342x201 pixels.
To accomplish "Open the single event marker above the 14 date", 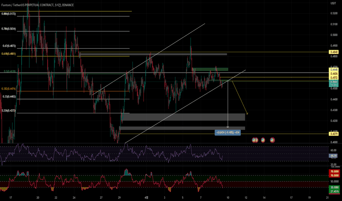I will (x=263, y=140).
